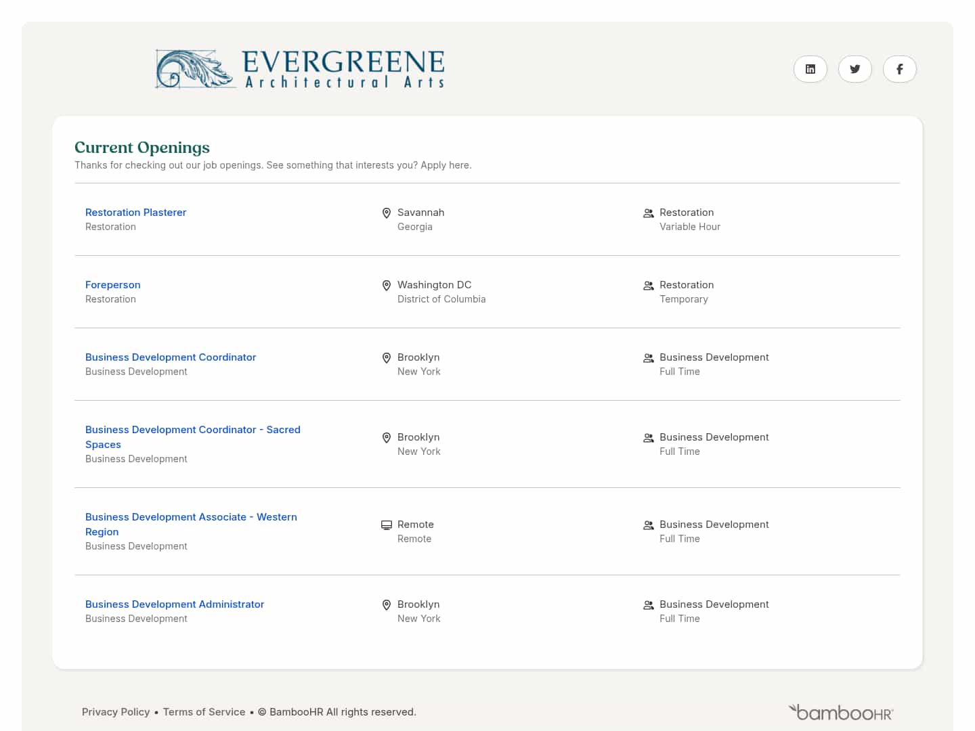View Business Development Associate - Western Region job
975x731 pixels.
[x=191, y=524]
